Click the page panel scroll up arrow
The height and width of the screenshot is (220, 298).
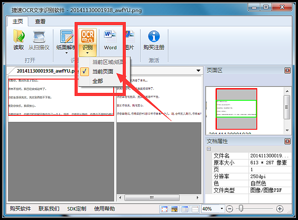click(287, 91)
